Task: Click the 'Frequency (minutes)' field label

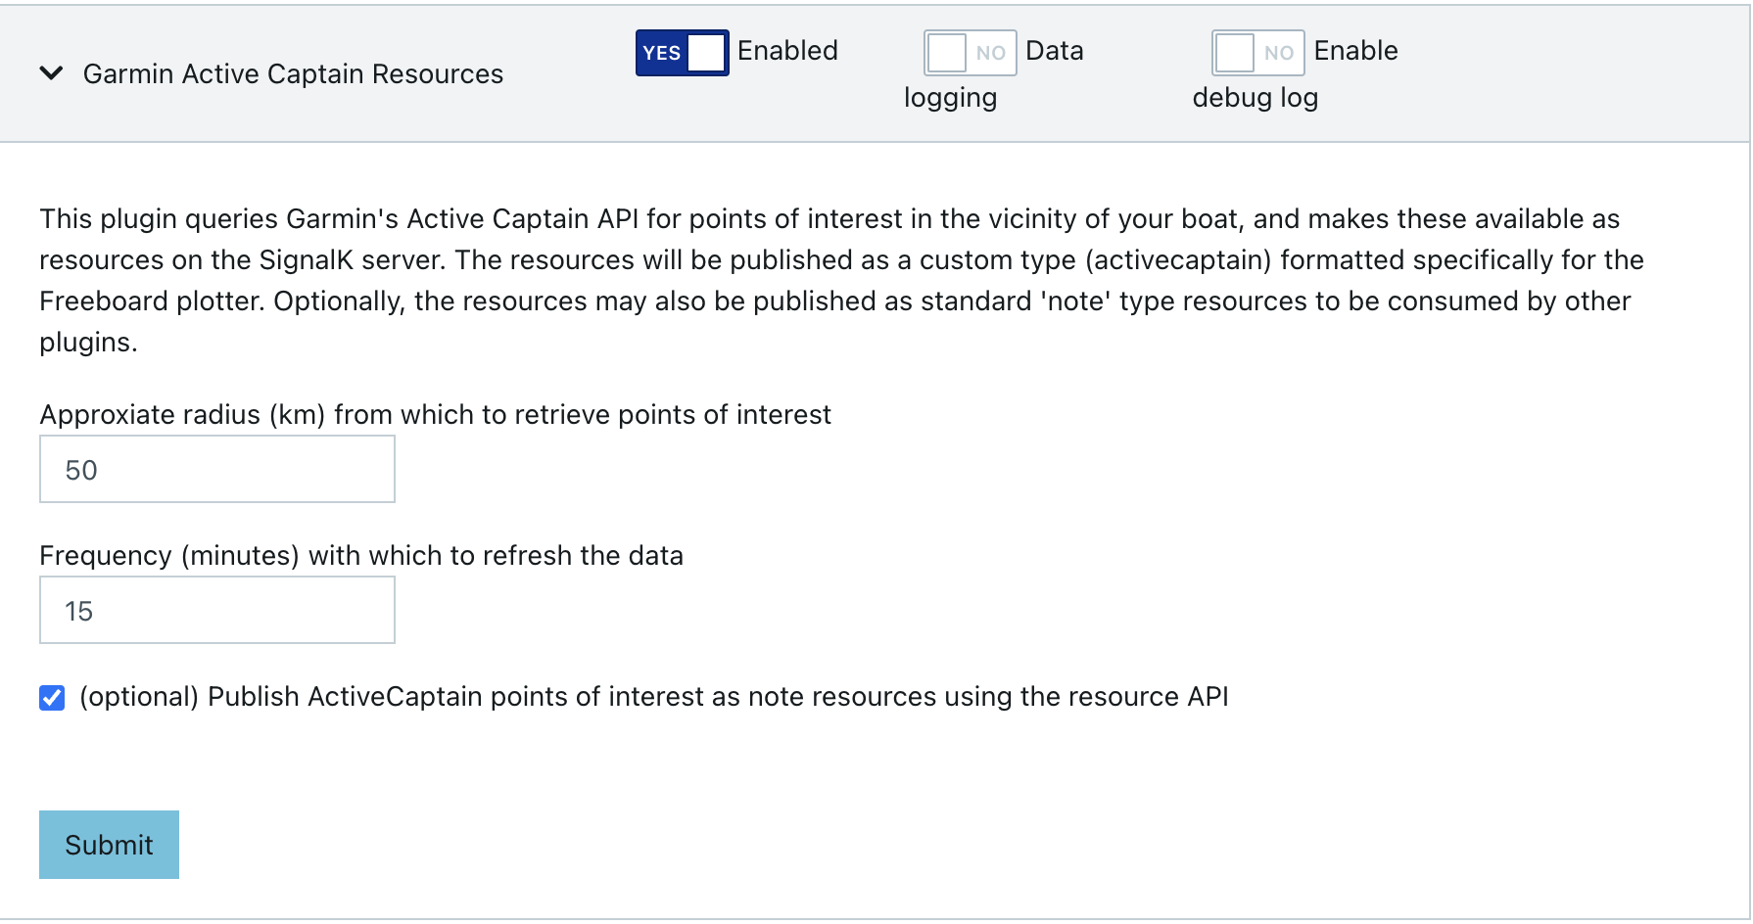Action: click(361, 556)
